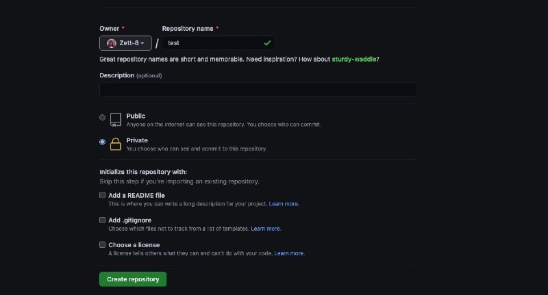Click the Add a README file label
Screen dimensions: 548x295
tap(136, 195)
